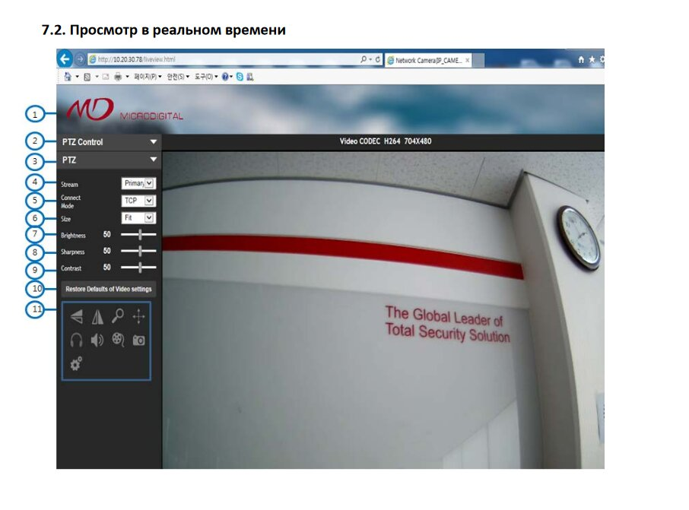Screen dimensions: 689x510
Task: Click the mirror image icon
Action: 97,316
